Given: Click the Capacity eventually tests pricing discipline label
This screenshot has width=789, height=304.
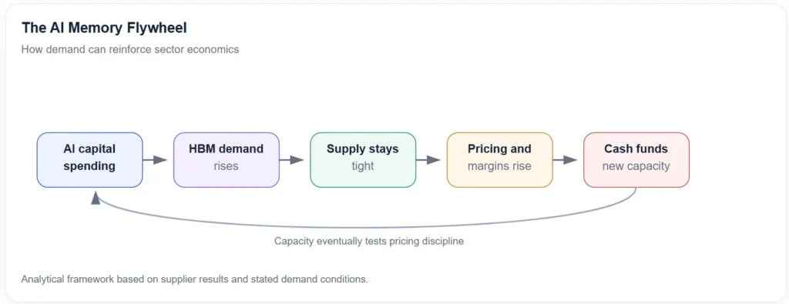Looking at the screenshot, I should [369, 241].
